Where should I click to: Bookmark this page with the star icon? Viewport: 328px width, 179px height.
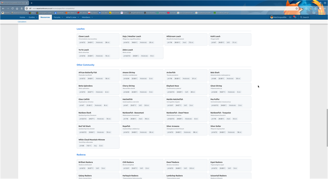(x=297, y=8)
